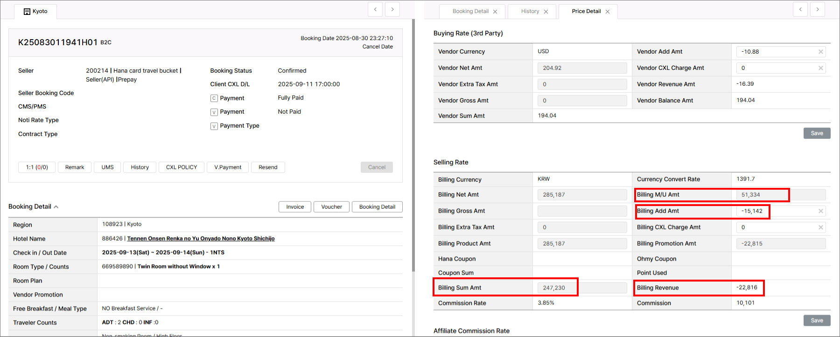The height and width of the screenshot is (337, 840).
Task: Toggle the V Payment Type checkbox
Action: (x=214, y=126)
